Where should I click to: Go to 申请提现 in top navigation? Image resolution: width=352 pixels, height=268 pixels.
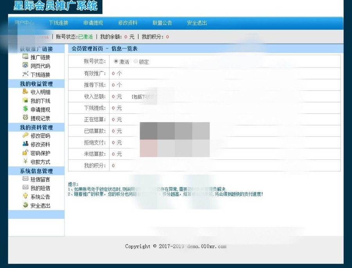click(93, 23)
